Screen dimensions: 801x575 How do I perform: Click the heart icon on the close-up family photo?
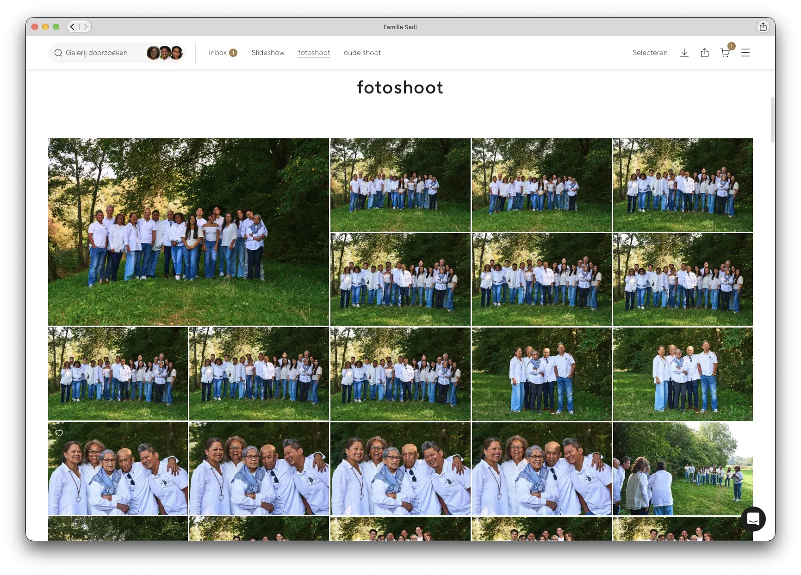click(59, 433)
